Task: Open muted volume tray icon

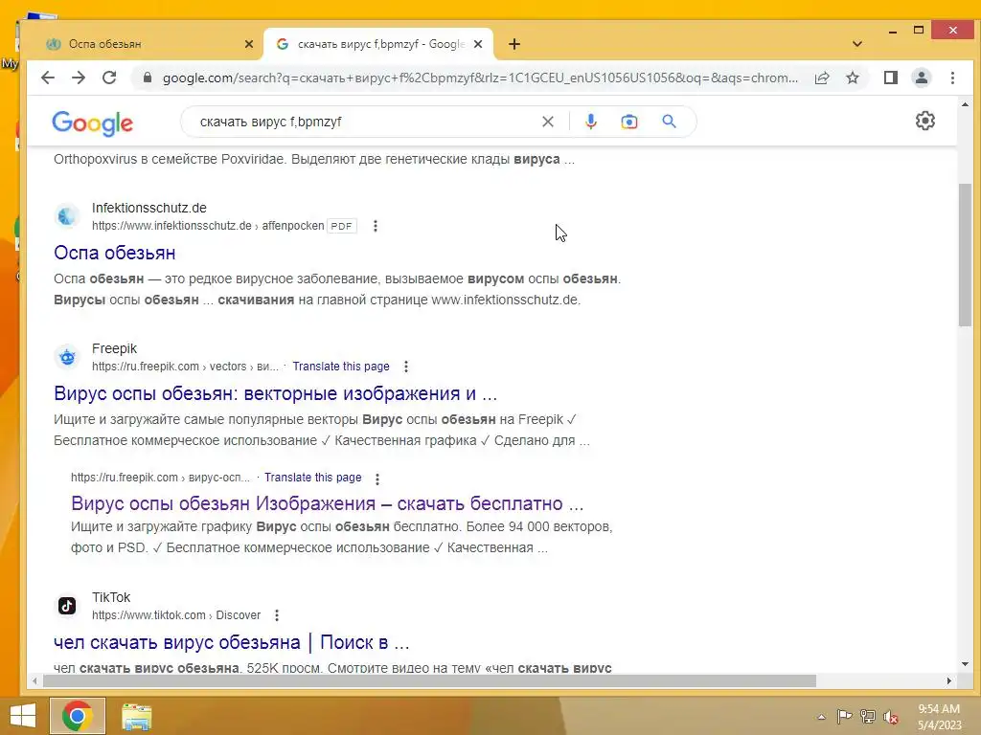Action: pos(891,717)
